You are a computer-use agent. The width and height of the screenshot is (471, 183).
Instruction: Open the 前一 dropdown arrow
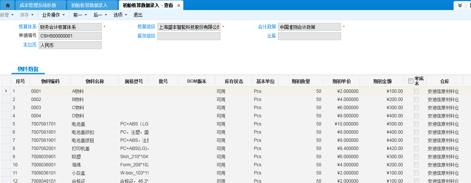click(86, 15)
